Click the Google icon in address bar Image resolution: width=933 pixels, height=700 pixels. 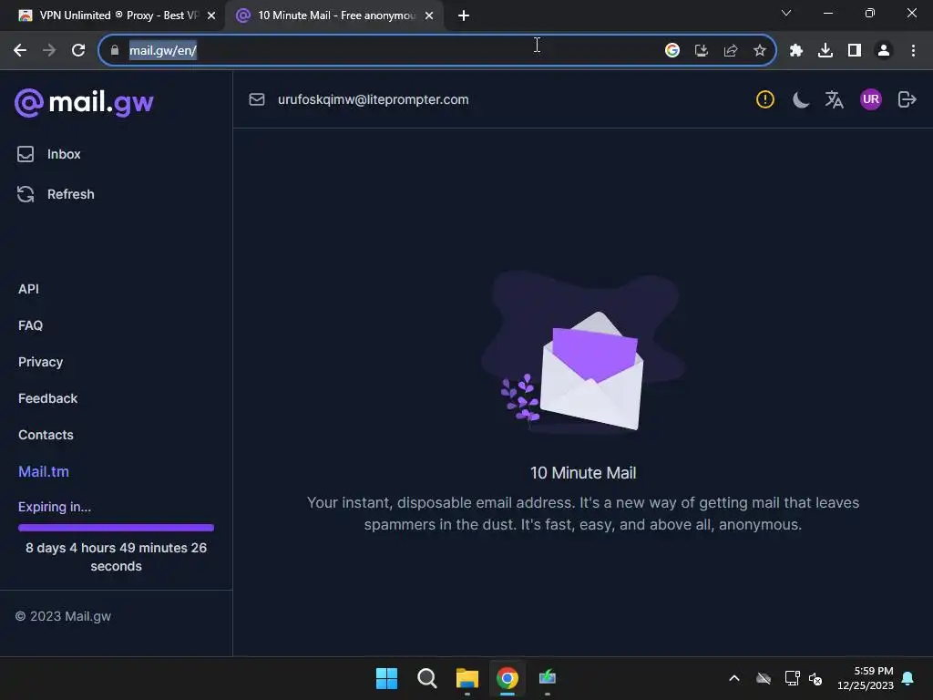point(672,51)
